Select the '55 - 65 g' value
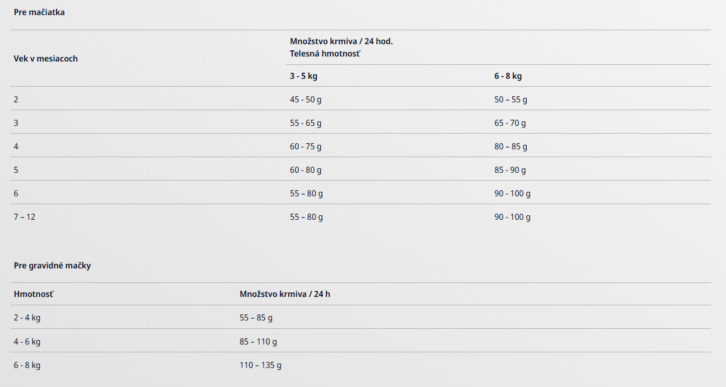 (306, 123)
